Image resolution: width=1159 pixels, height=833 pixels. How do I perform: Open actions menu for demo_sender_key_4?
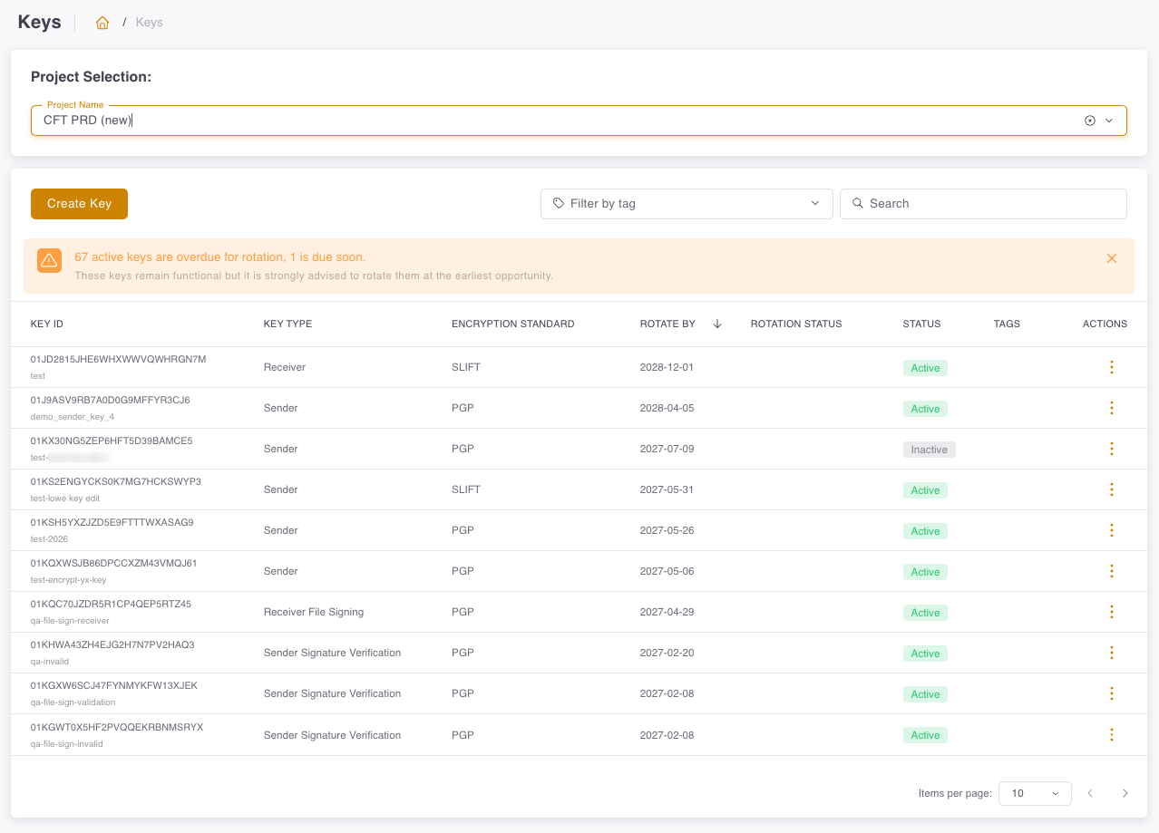(x=1112, y=408)
